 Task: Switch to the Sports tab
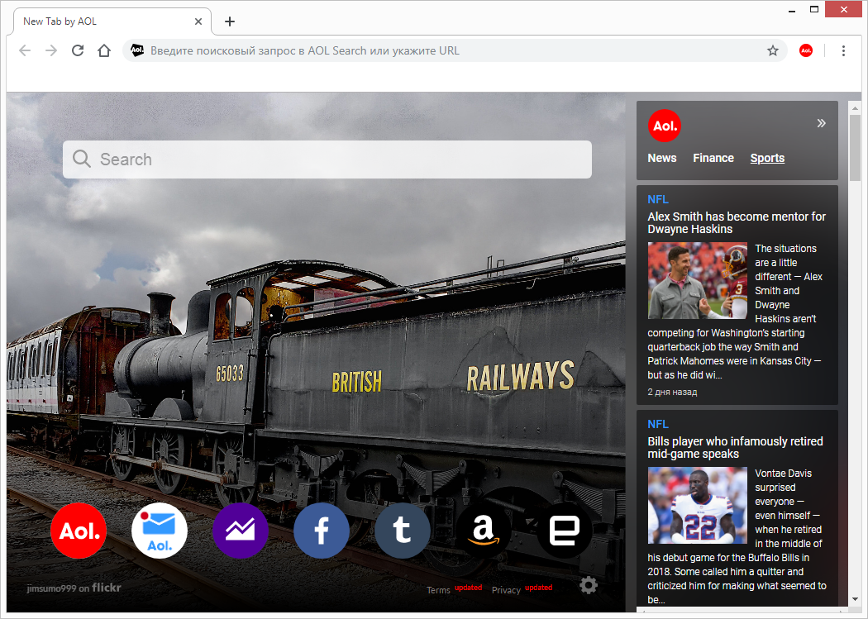767,158
